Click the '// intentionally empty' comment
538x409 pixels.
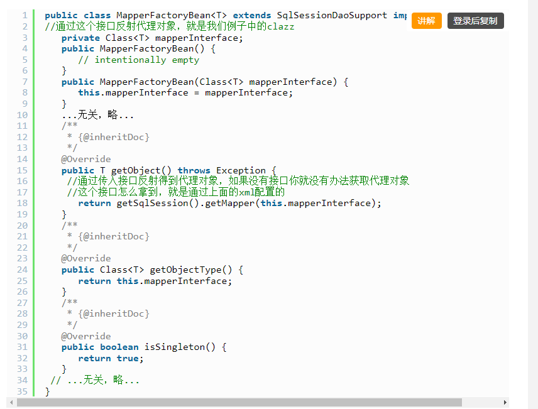(139, 60)
